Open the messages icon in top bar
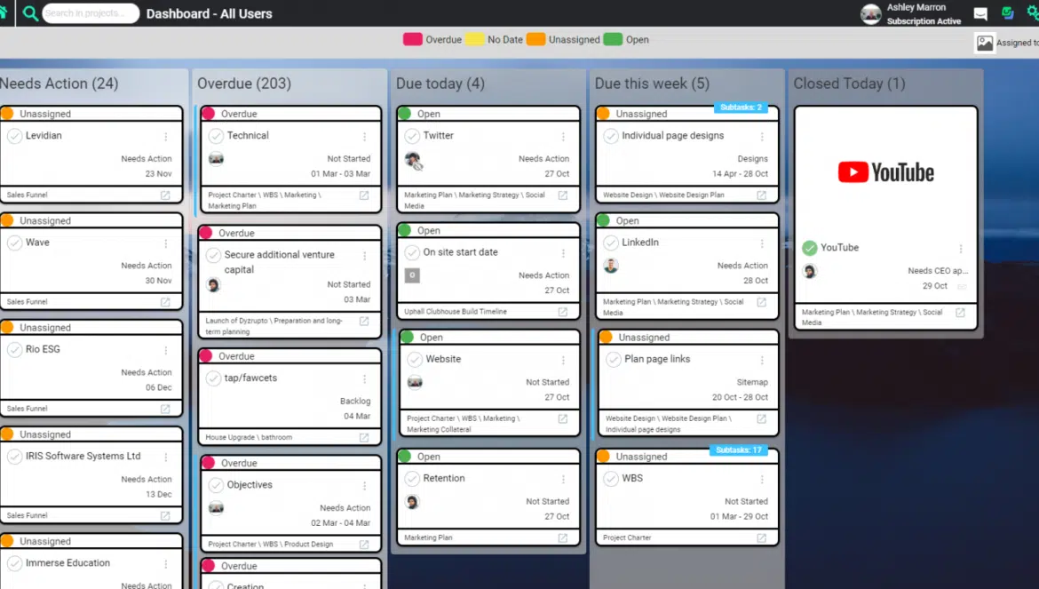The image size is (1039, 589). click(x=980, y=13)
